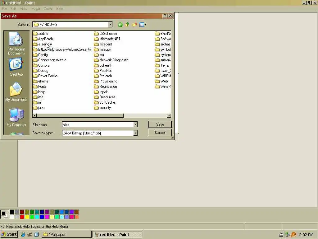Screen dimensions: 318x239
Task: Select the Network Diagnostic folder
Action: pos(111,60)
